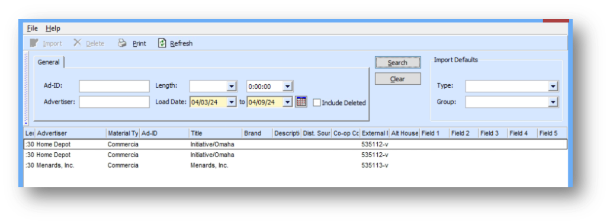Screen dimensions: 610x224
Task: Click the Field 1 column header
Action: 434,133
